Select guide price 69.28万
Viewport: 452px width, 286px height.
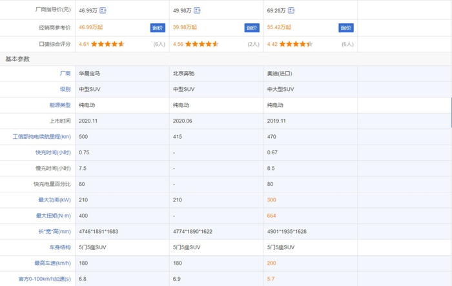point(276,11)
